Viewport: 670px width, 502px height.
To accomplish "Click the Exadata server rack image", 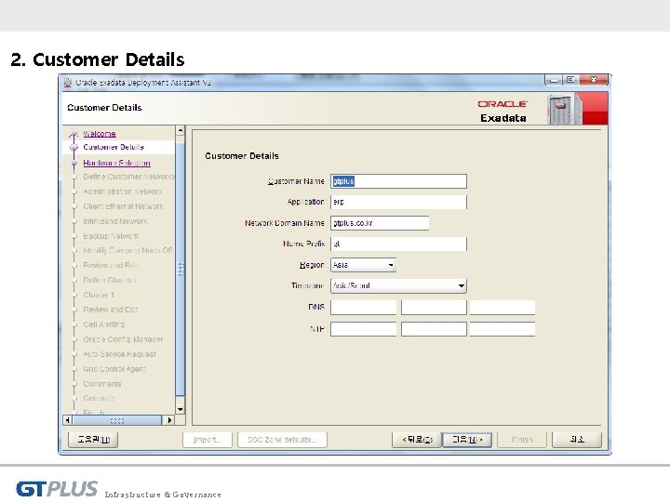I will 564,110.
